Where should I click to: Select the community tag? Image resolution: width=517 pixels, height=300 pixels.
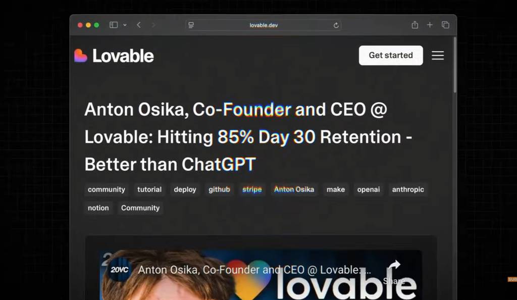107,189
